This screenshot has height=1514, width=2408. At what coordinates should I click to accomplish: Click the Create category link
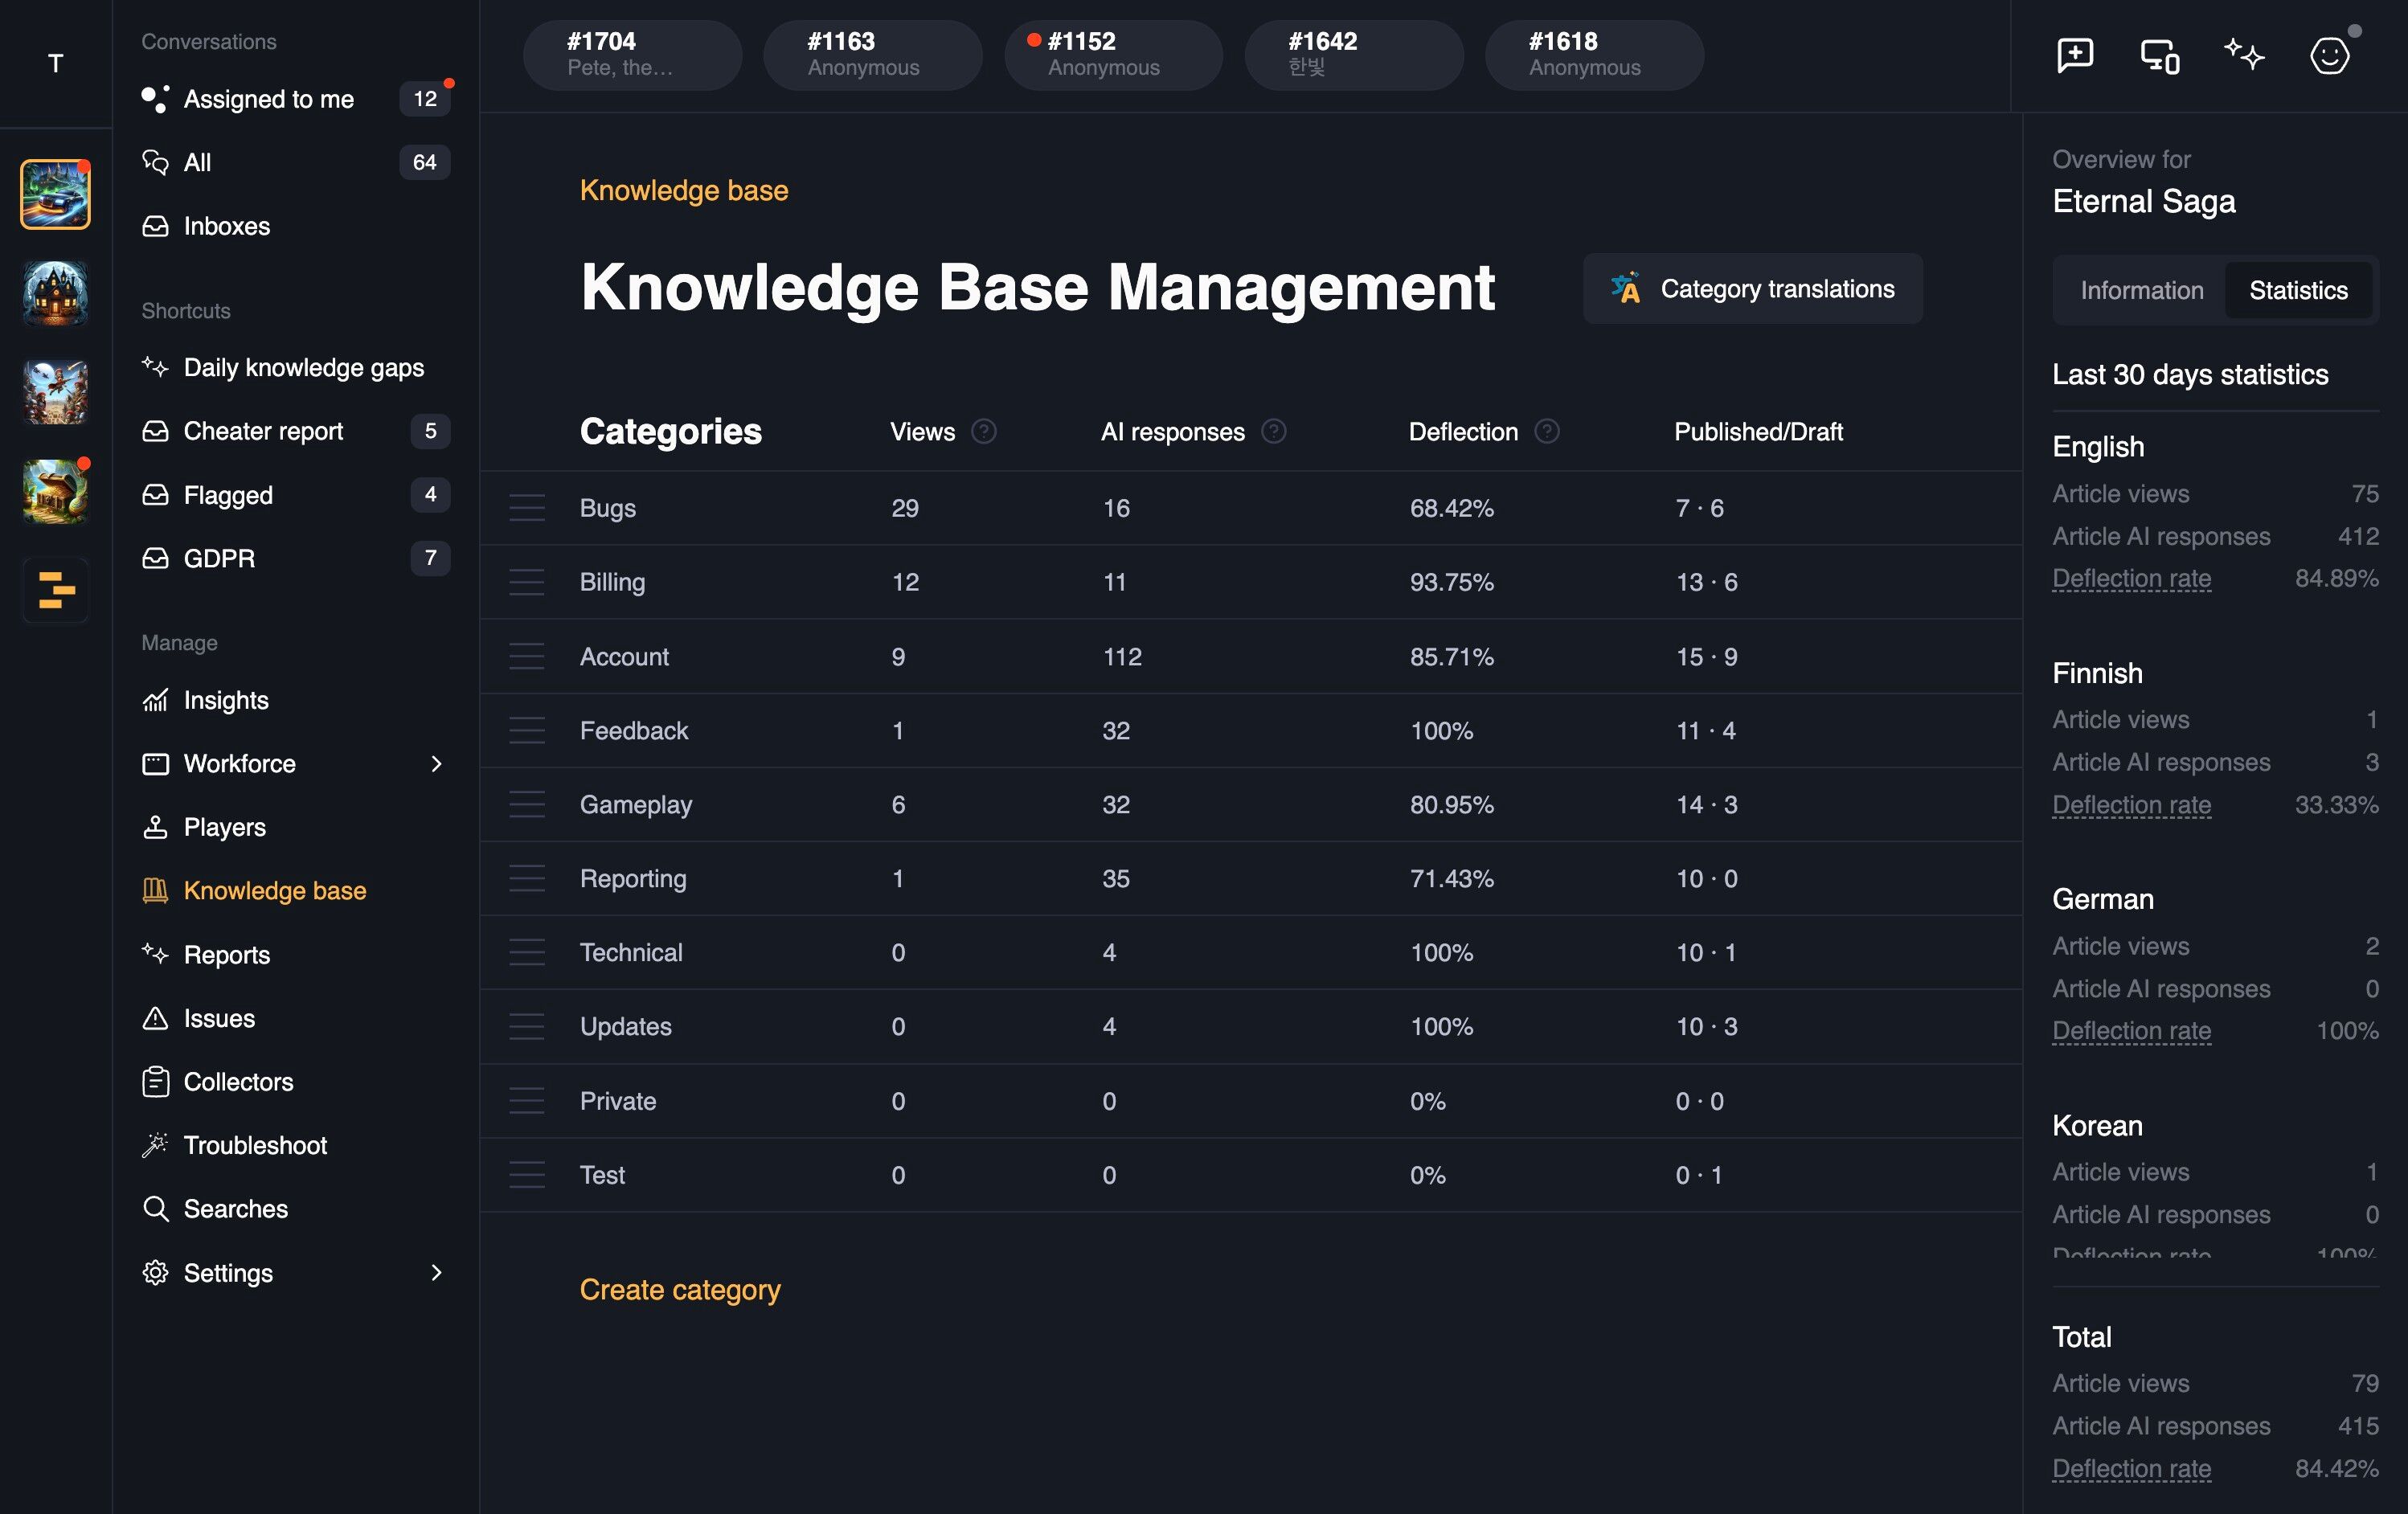[x=680, y=1289]
